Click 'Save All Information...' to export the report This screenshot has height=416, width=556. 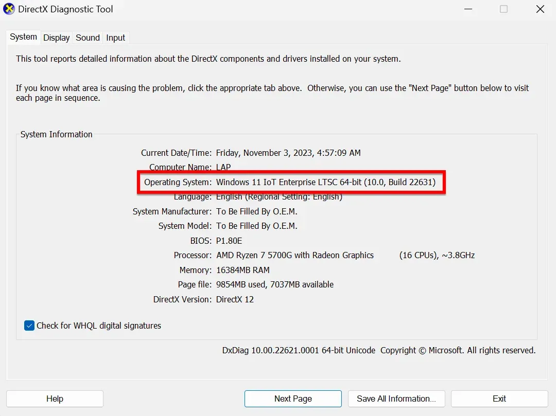click(x=396, y=399)
